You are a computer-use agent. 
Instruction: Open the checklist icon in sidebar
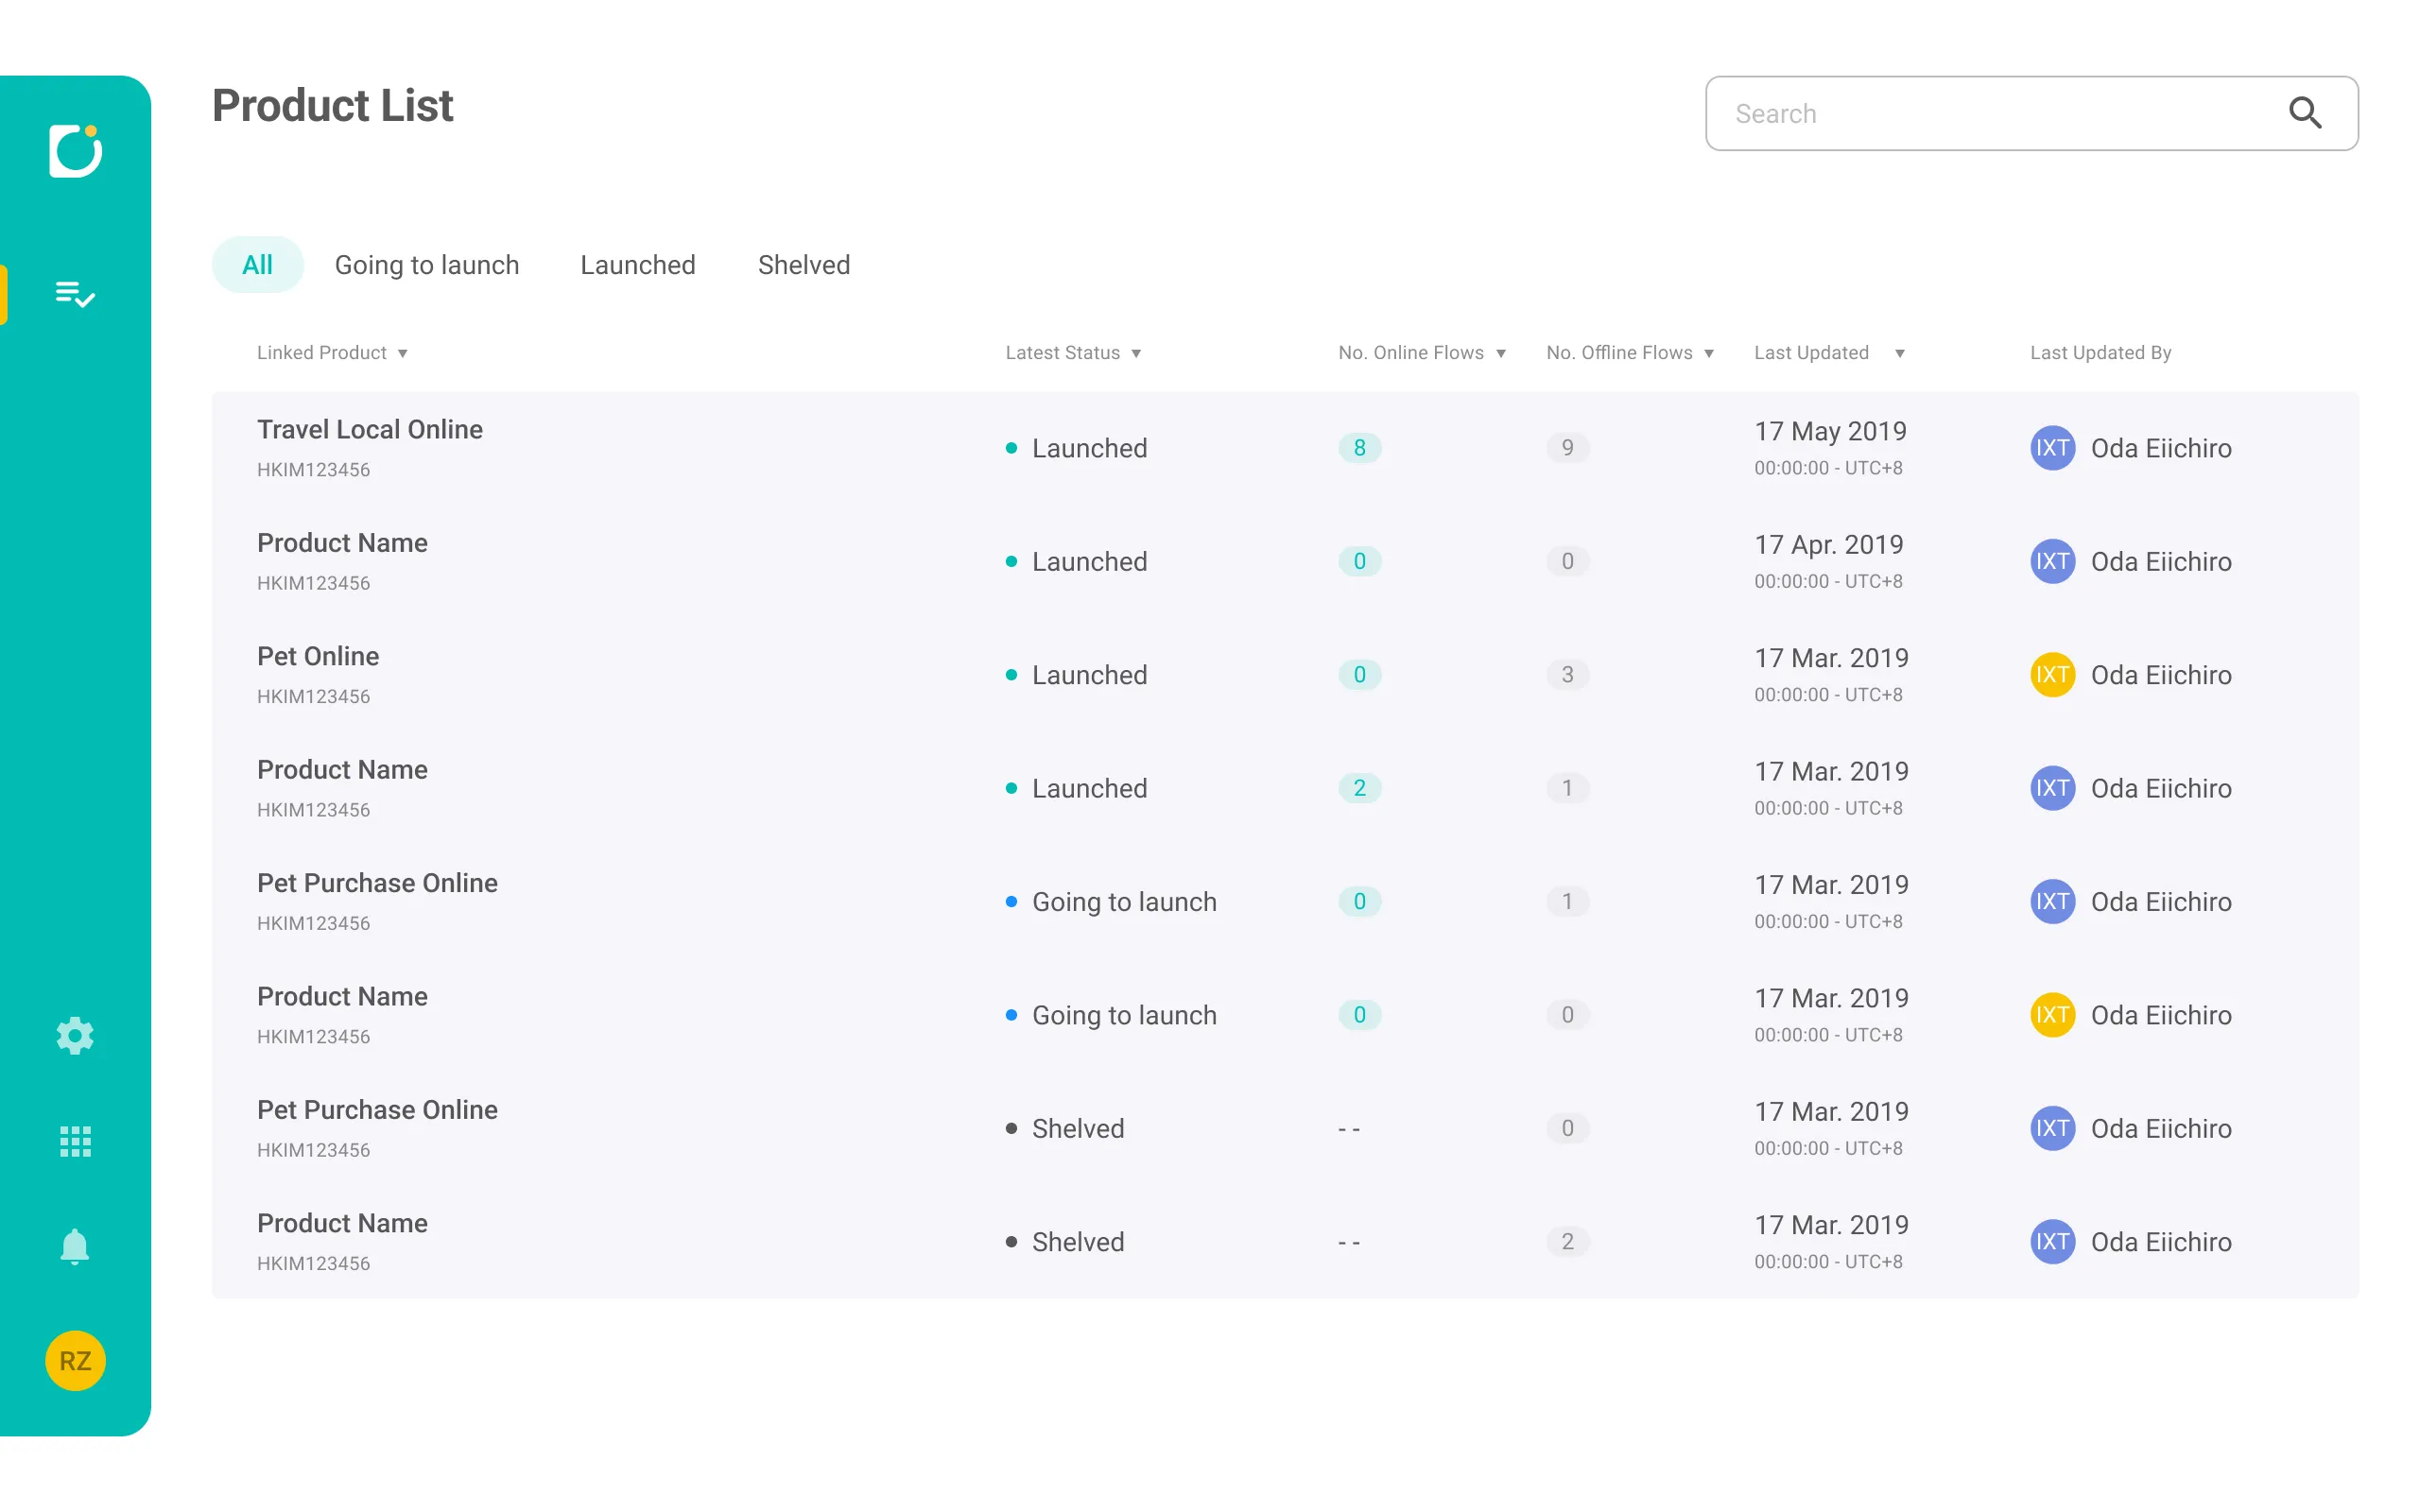75,294
